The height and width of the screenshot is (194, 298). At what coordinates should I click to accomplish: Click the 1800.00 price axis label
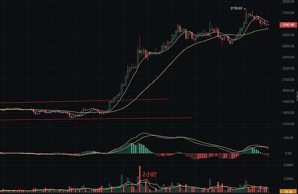click(x=288, y=113)
